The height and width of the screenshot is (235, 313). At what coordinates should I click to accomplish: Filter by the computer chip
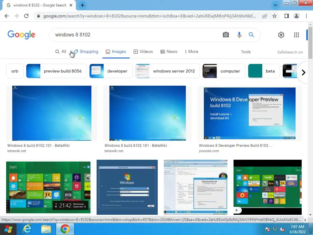click(224, 71)
